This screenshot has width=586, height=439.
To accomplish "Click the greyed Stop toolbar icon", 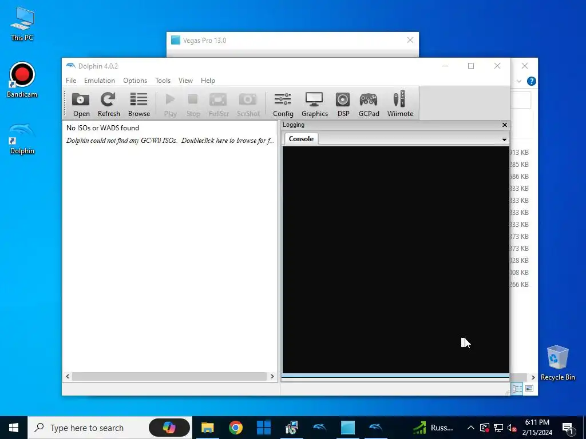I will pos(193,104).
